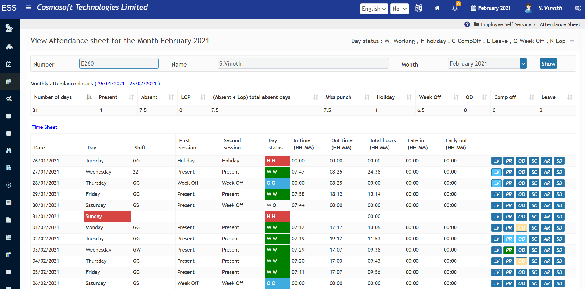Sort by Present column
Viewport: 585px width, 289px height.
[x=116, y=97]
